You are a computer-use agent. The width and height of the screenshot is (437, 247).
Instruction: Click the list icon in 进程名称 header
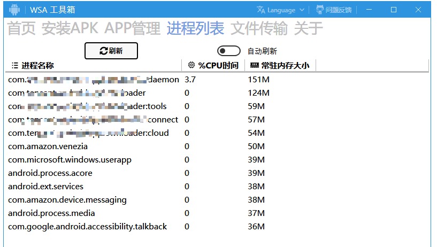(15, 65)
